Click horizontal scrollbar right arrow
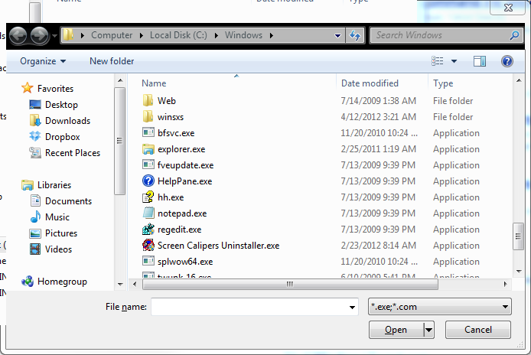Screen dimensions: 531x355 (506, 284)
